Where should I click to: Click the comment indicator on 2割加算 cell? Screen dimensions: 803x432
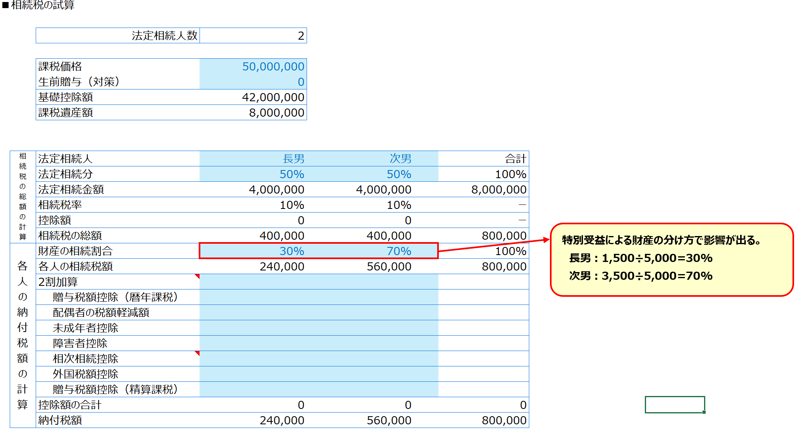198,276
